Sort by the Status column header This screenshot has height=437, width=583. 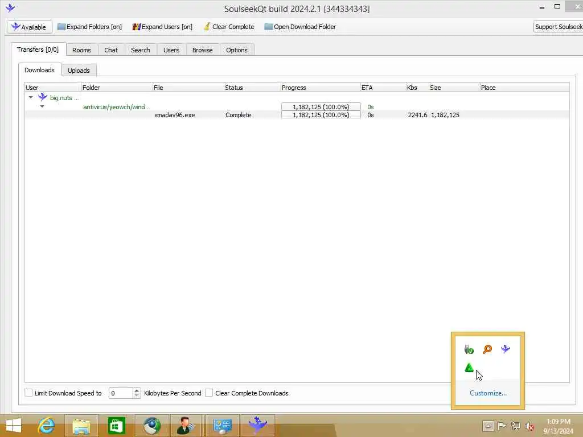tap(252, 87)
